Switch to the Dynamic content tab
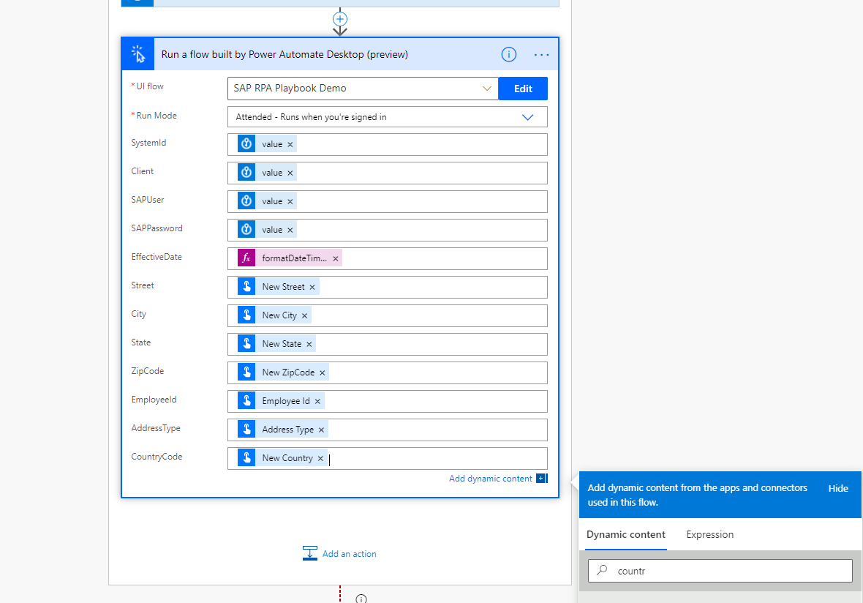 click(x=625, y=534)
